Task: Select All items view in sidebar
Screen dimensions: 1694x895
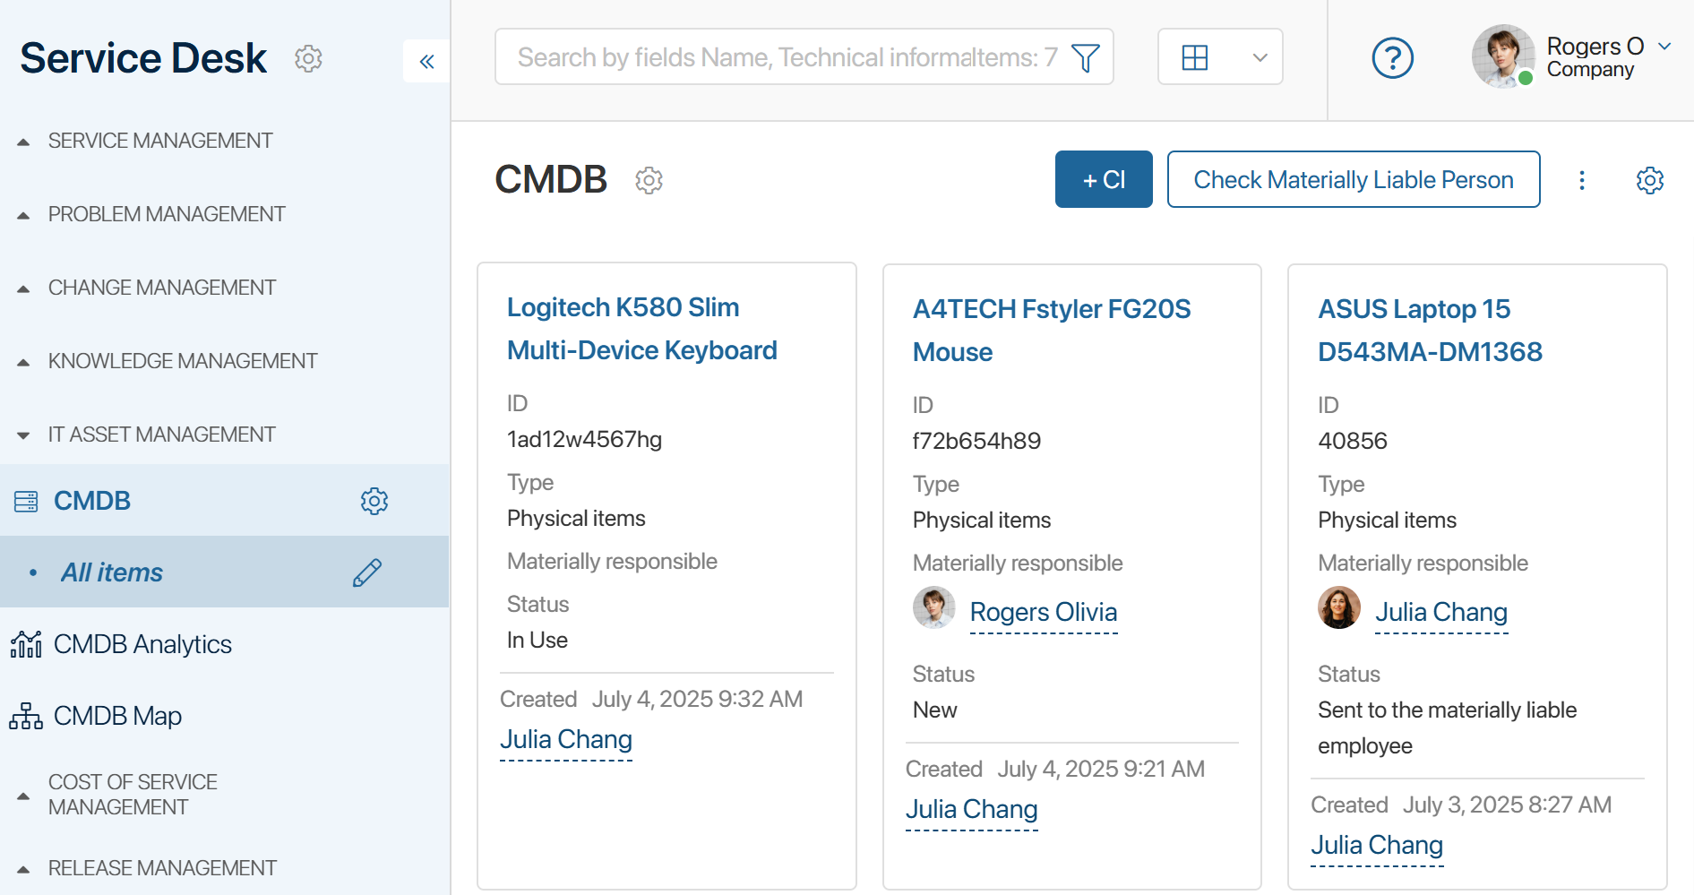Action: [112, 572]
